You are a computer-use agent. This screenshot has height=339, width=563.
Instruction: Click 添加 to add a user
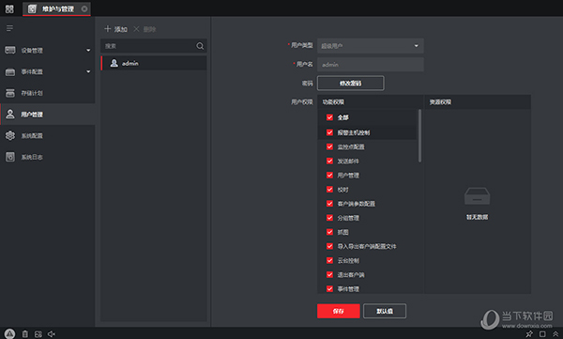click(115, 29)
